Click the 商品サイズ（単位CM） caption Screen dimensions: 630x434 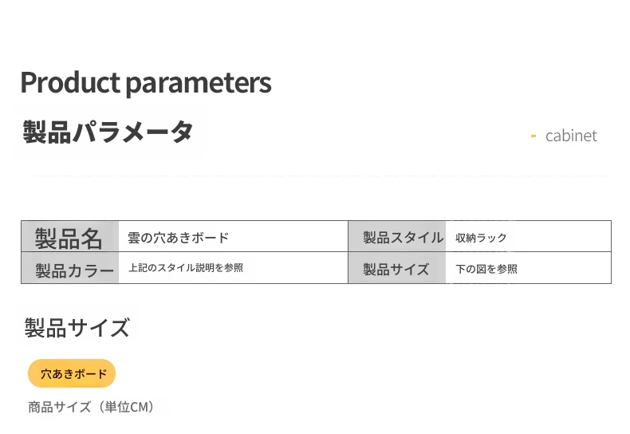click(91, 407)
